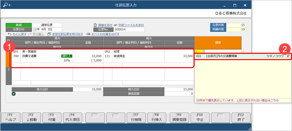Click the magnifier zoom icon in title bar
Image resolution: width=292 pixels, height=131 pixels.
[x=7, y=5]
